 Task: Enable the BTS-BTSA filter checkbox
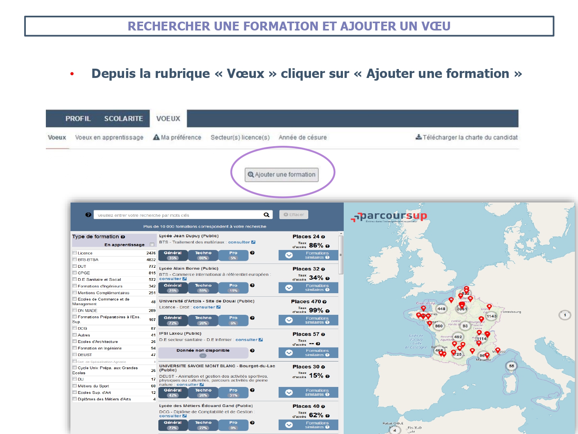(x=75, y=260)
